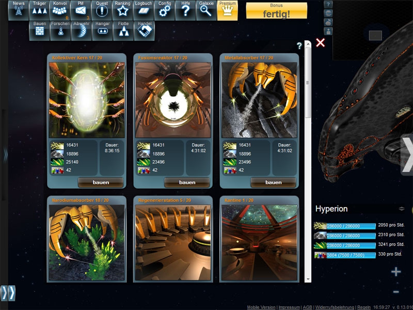This screenshot has height=310, width=413.
Task: Click the Regenerierstation building image
Action: coord(173,242)
